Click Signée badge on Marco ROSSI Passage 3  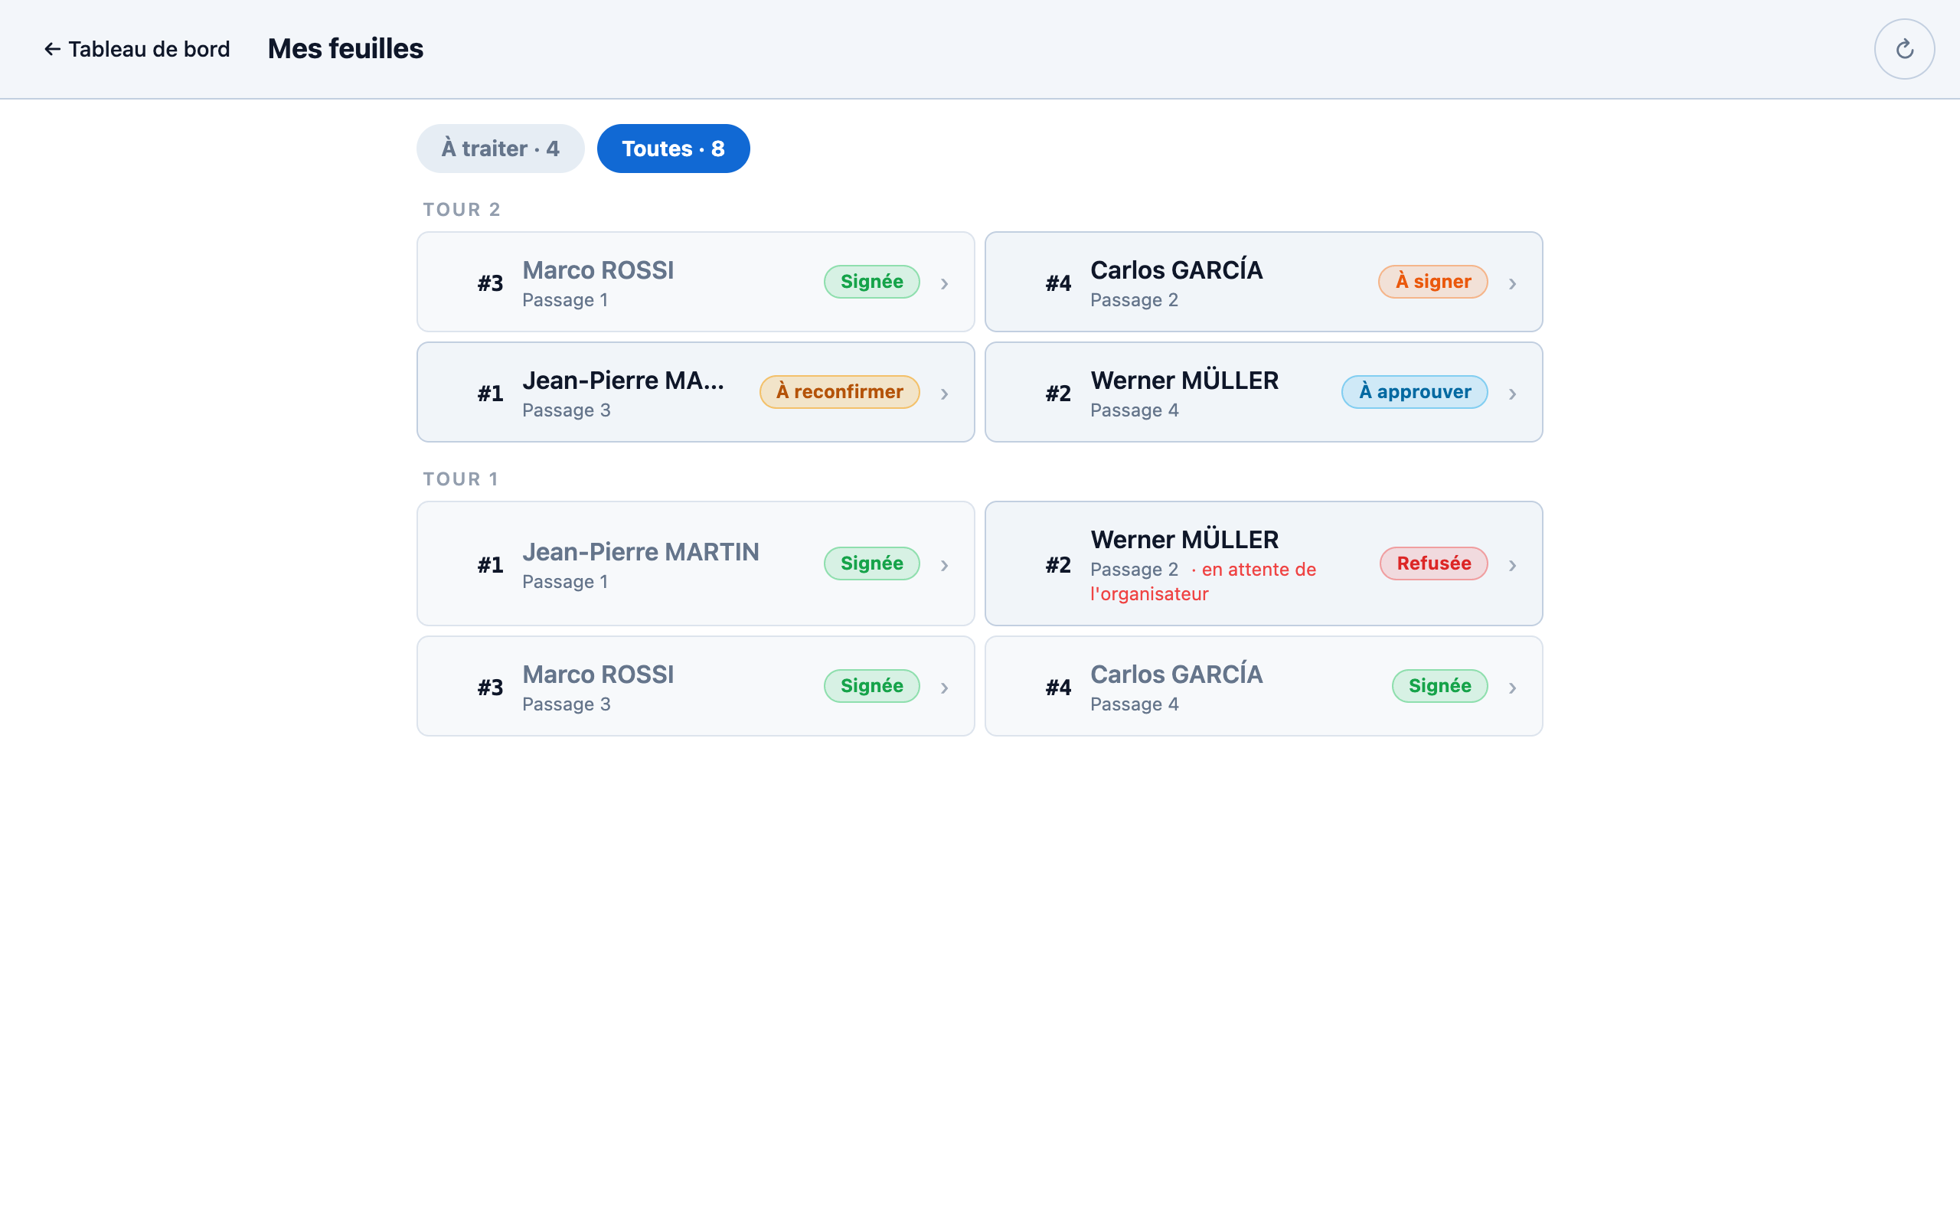871,685
